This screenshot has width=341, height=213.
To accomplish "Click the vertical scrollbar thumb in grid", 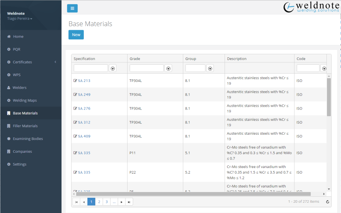I will pyautogui.click(x=329, y=97).
